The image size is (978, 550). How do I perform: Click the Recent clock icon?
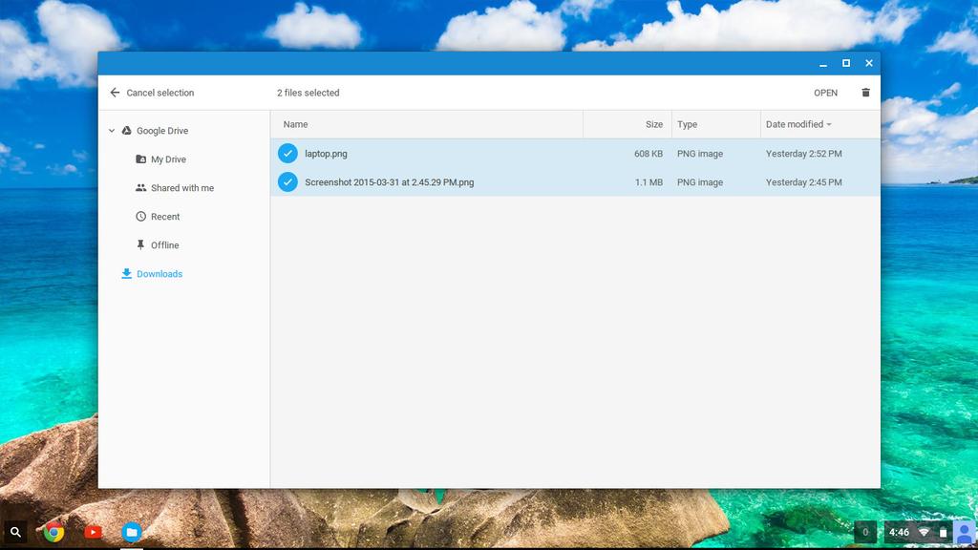click(141, 217)
